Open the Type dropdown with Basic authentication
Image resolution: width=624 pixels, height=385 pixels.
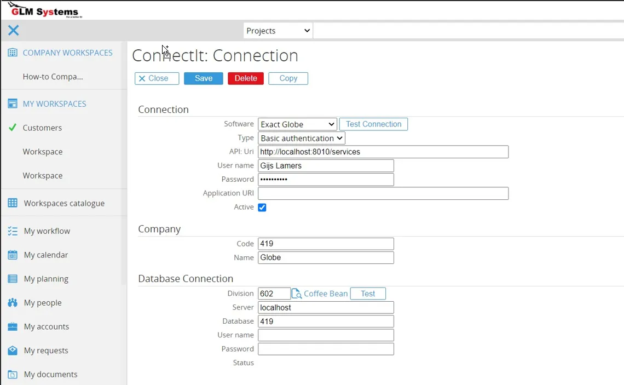click(302, 139)
